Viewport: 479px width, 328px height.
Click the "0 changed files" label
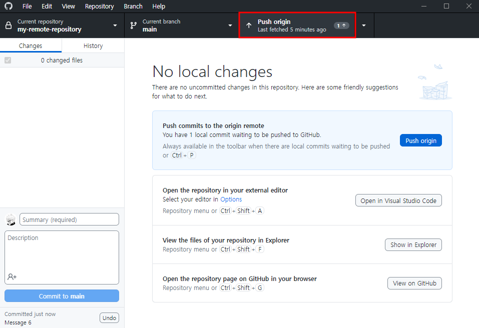tap(62, 60)
